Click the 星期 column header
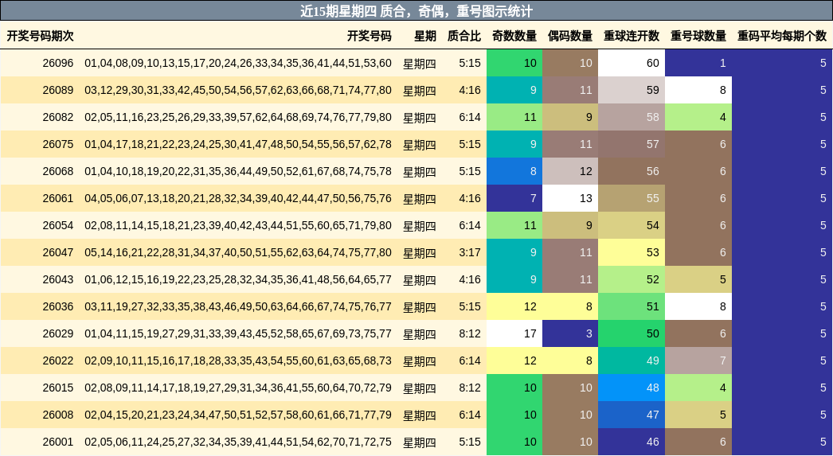Screen dimensions: 833x456 click(x=425, y=36)
